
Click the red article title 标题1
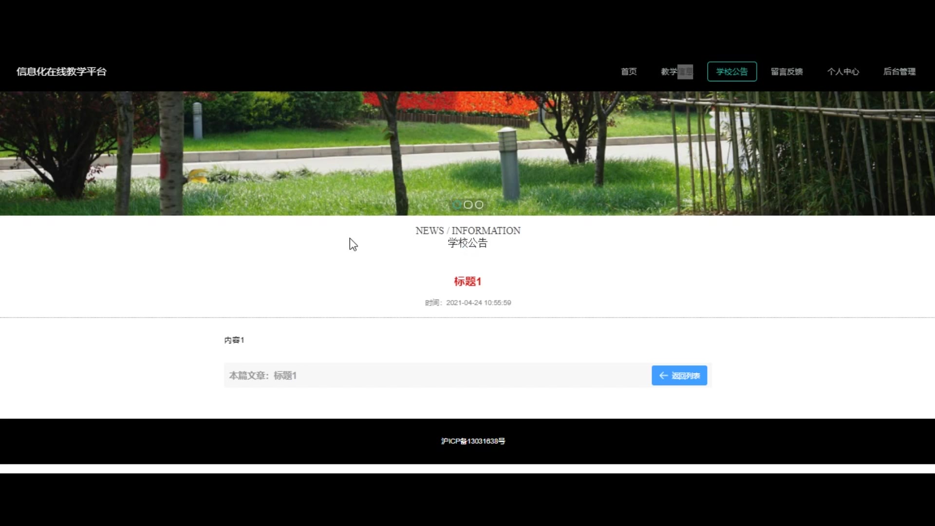coord(467,282)
